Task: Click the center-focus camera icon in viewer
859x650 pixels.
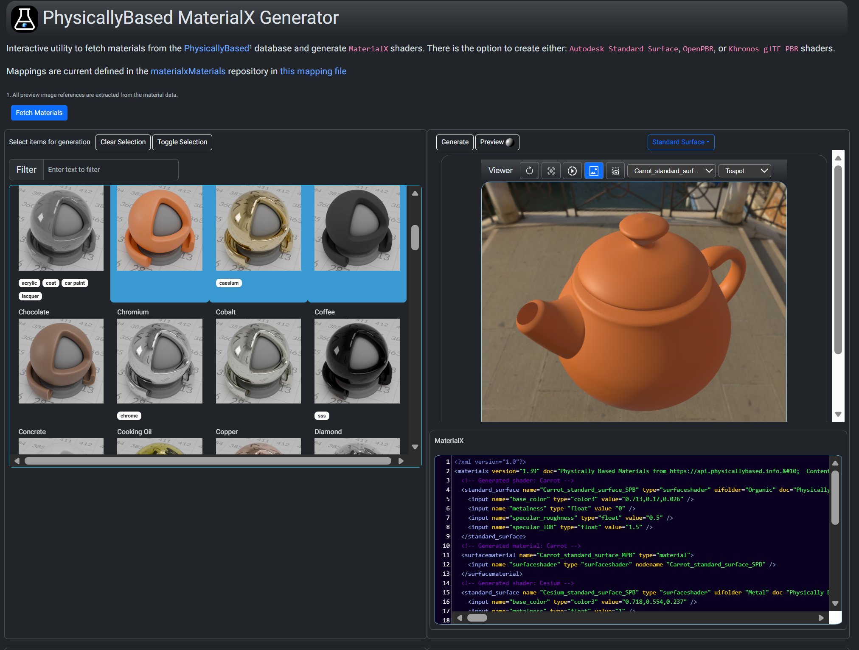Action: [551, 171]
